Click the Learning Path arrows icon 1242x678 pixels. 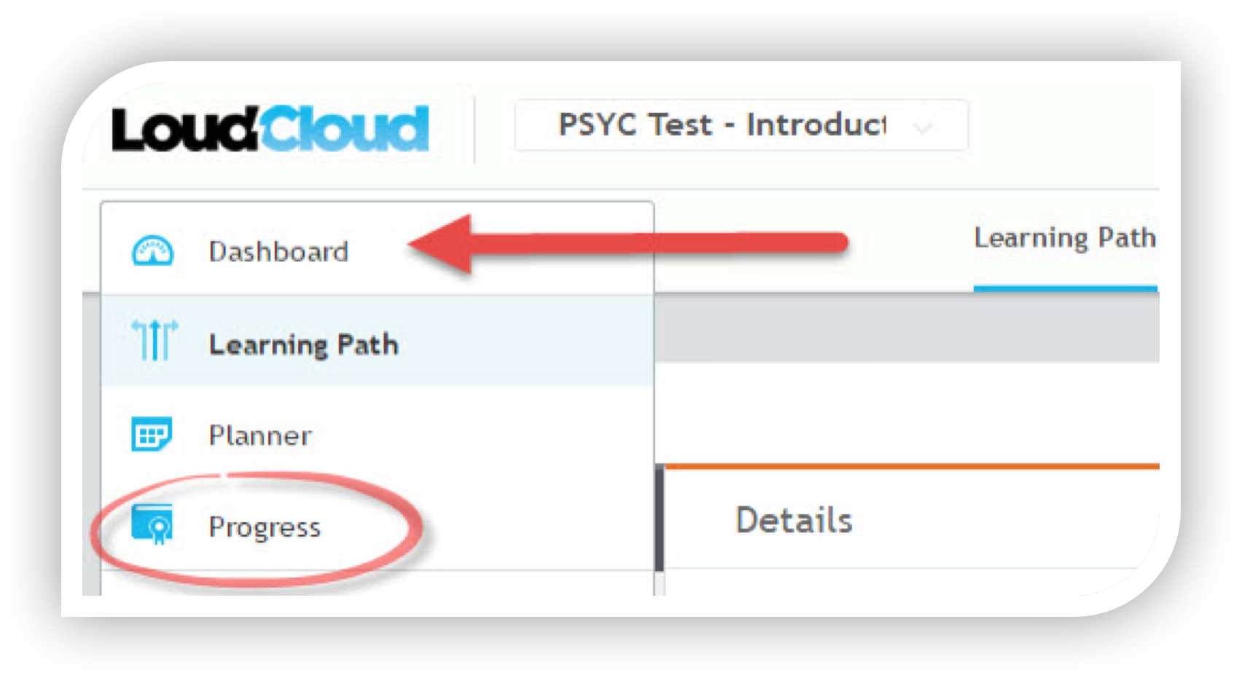tap(154, 341)
